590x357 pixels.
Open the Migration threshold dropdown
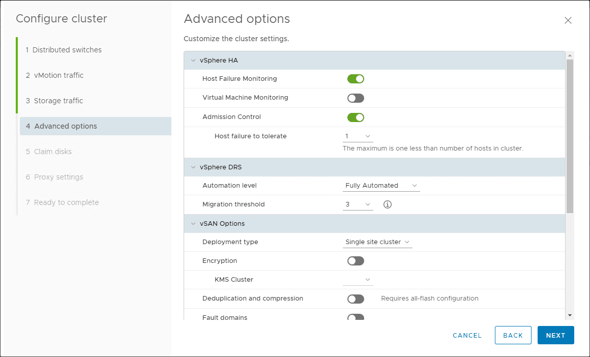(x=358, y=204)
